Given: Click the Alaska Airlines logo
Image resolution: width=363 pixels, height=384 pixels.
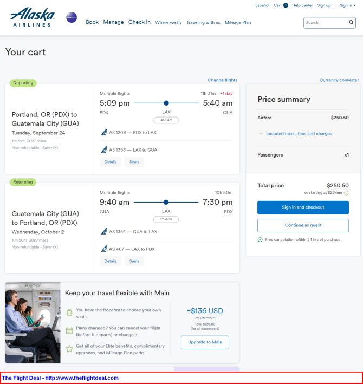Looking at the screenshot, I should (x=33, y=17).
